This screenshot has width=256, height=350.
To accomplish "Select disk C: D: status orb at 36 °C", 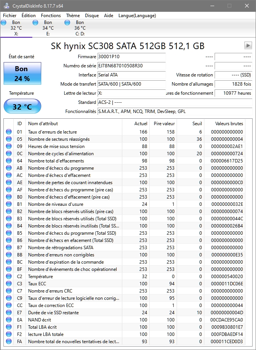I will pyautogui.click(x=68, y=23).
